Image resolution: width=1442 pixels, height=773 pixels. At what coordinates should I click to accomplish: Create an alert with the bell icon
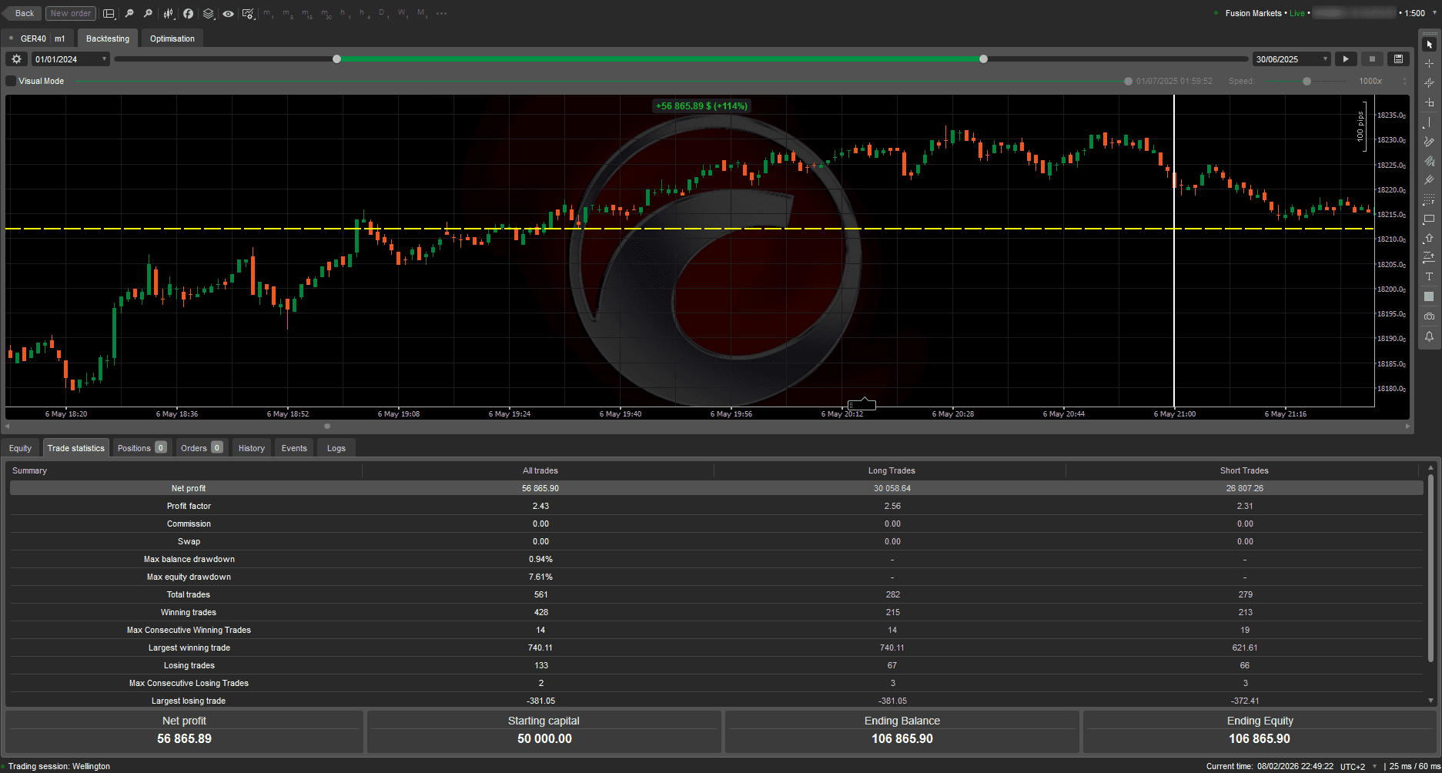point(1430,336)
